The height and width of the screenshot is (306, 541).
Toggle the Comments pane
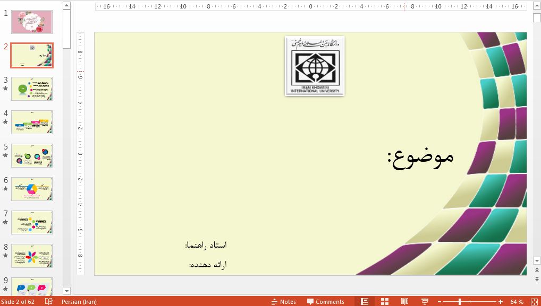click(x=325, y=301)
